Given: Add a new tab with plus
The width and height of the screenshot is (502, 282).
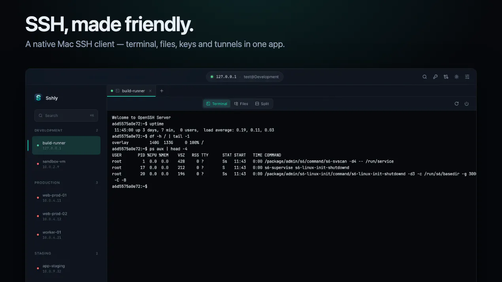Looking at the screenshot, I should 161,91.
